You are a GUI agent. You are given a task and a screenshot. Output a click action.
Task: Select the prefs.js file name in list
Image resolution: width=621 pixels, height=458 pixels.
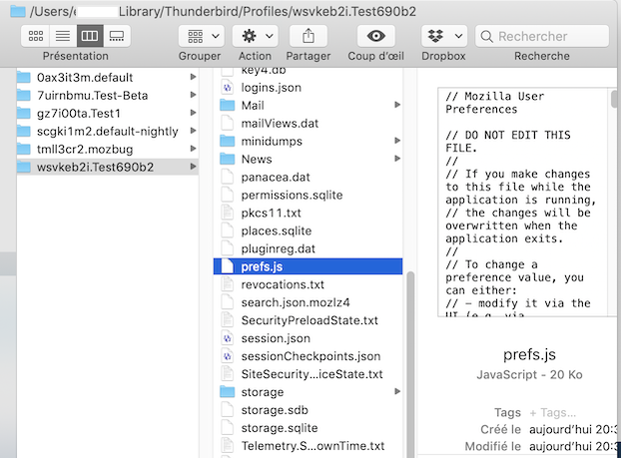(262, 266)
